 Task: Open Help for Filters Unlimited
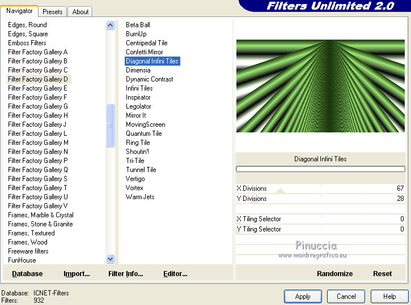(x=389, y=297)
